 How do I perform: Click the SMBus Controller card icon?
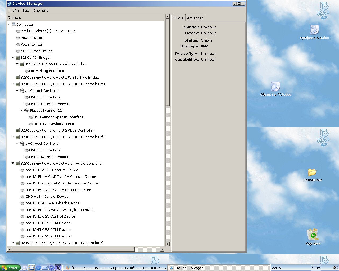18,130
